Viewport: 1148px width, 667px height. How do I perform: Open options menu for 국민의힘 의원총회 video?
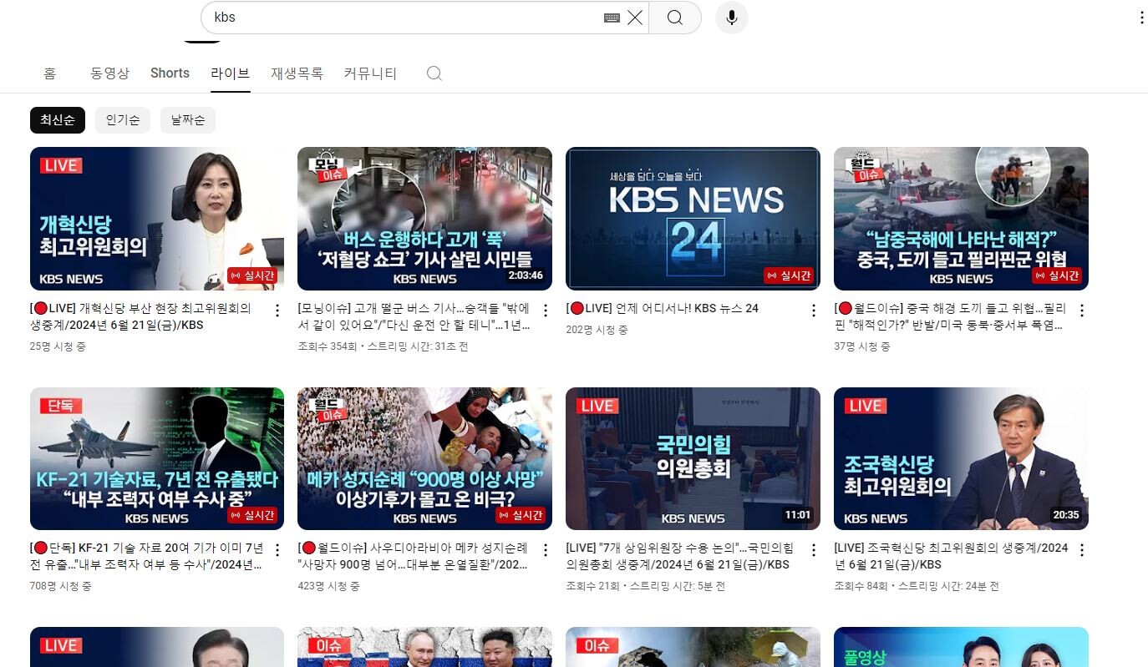click(814, 550)
